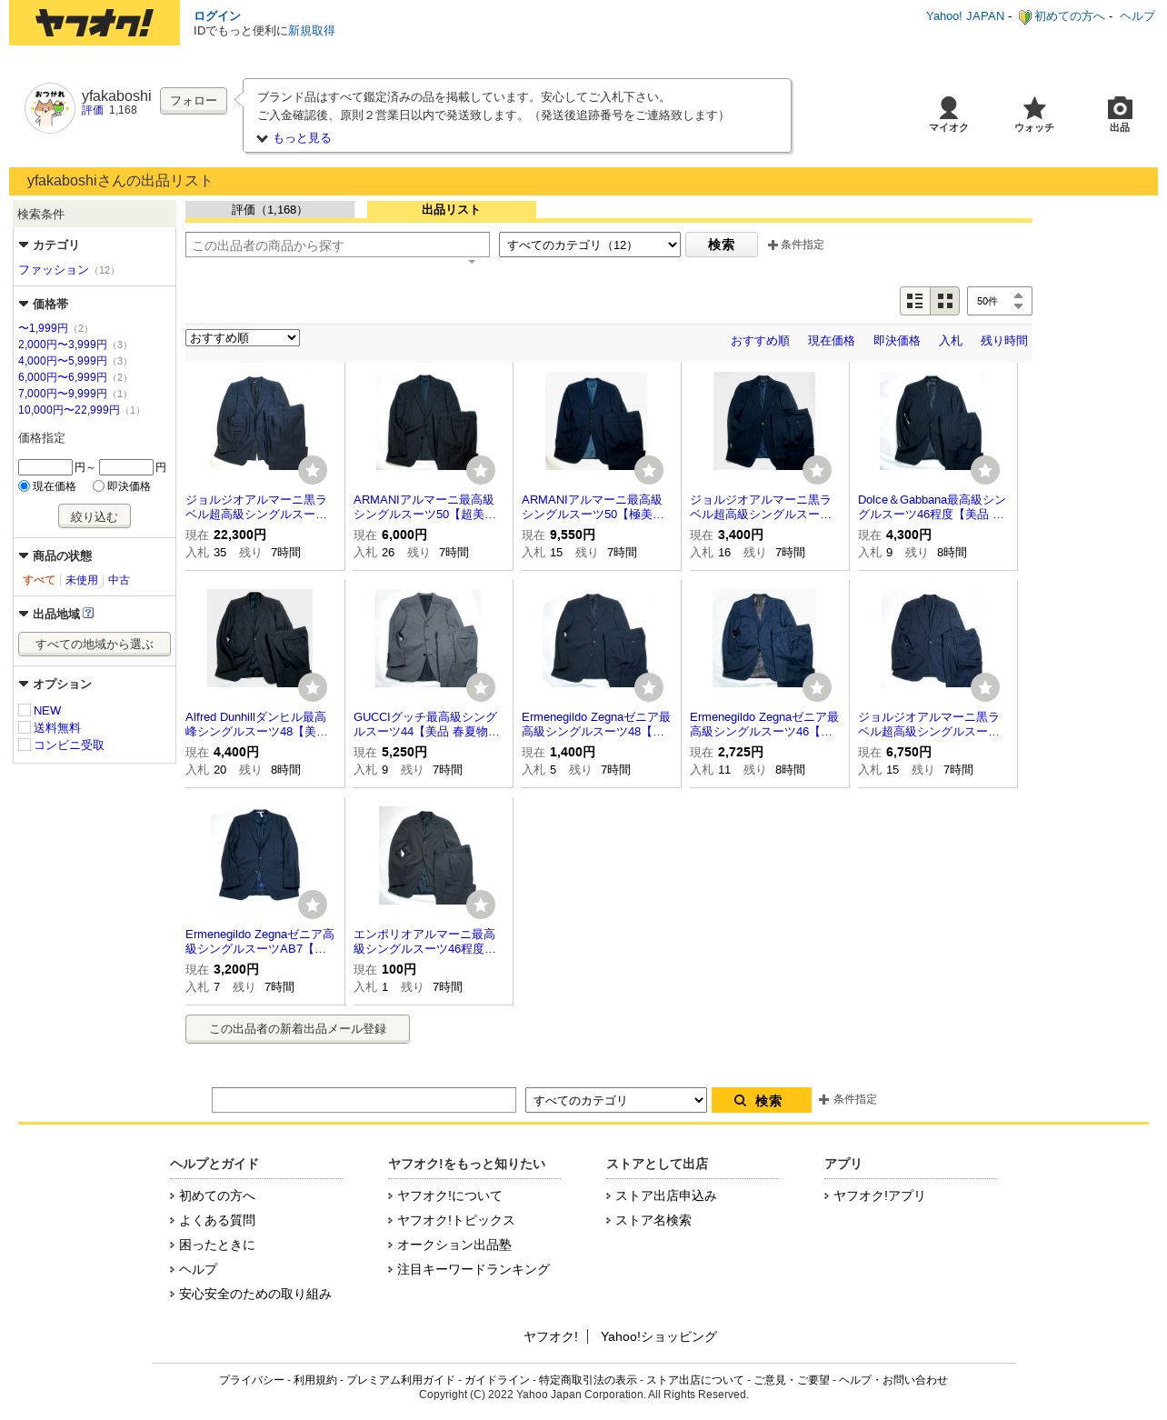Click the help question icon beside 出品地域
Image resolution: width=1167 pixels, height=1420 pixels.
pyautogui.click(x=88, y=614)
